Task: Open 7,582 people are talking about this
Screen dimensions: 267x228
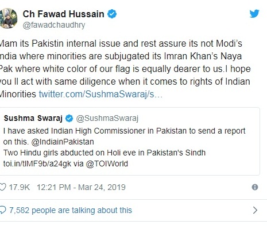Action: coord(71,210)
